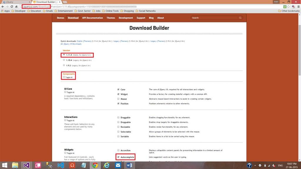Open File Explorer from taskbar

click(x=15, y=165)
